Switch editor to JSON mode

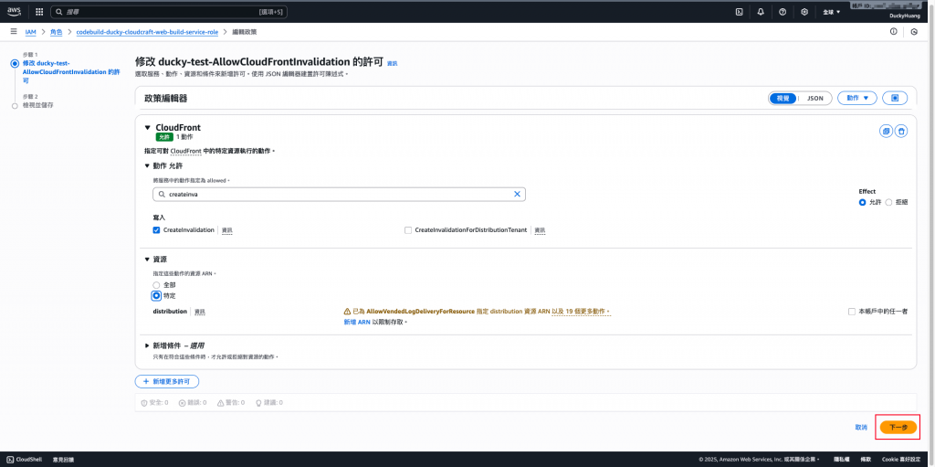(x=814, y=98)
